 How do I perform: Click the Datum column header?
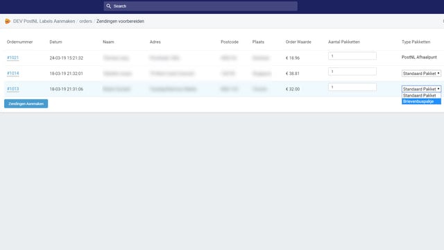[55, 42]
